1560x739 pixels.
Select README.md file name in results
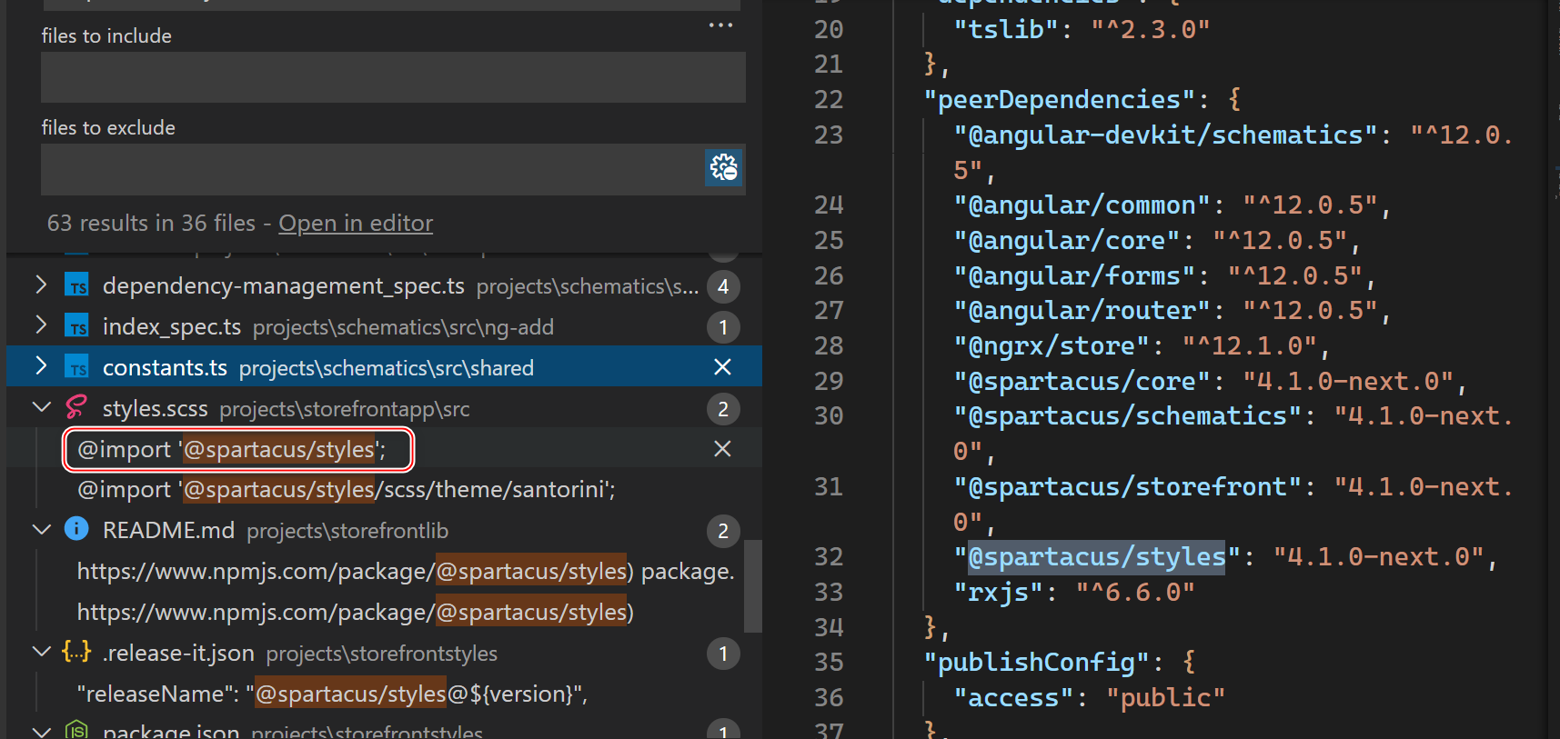pos(168,531)
